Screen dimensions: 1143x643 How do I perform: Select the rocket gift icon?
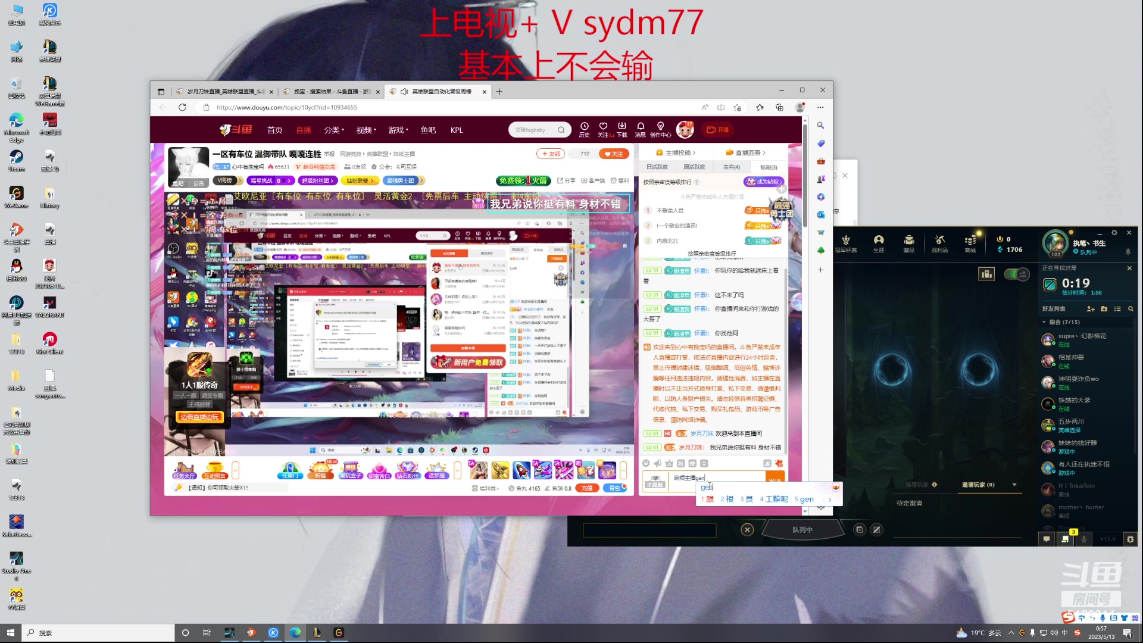pyautogui.click(x=521, y=470)
